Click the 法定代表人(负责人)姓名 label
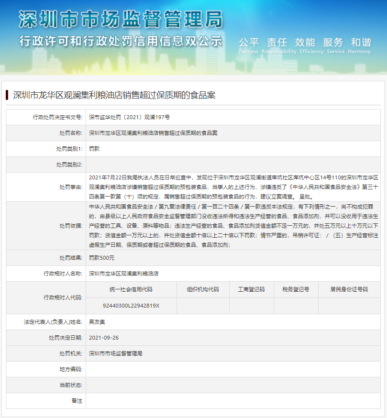This screenshot has width=387, height=418. coord(53,322)
